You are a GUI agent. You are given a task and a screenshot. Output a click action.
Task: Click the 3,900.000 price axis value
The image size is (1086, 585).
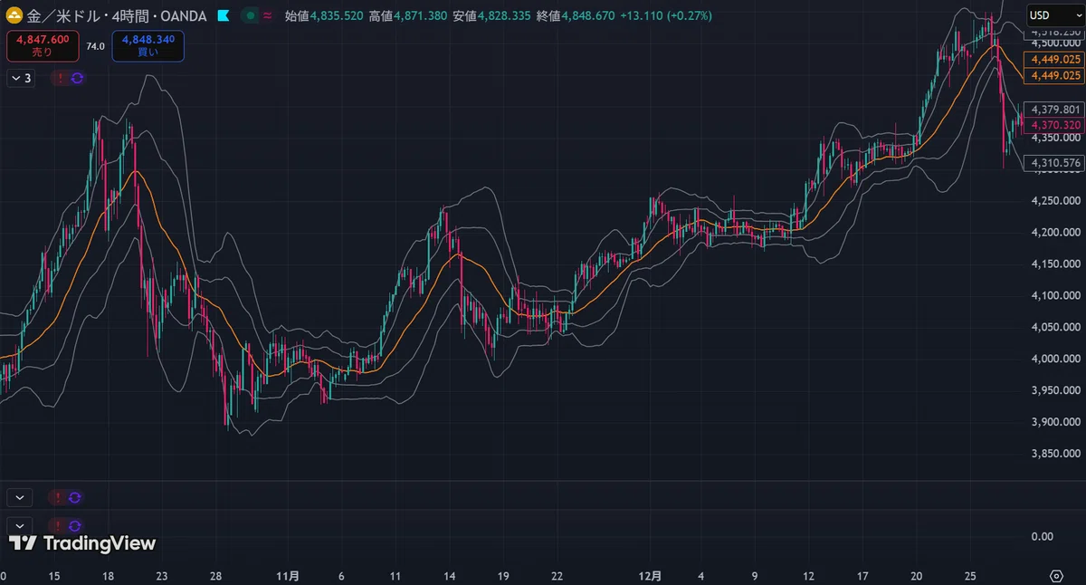(x=1056, y=423)
